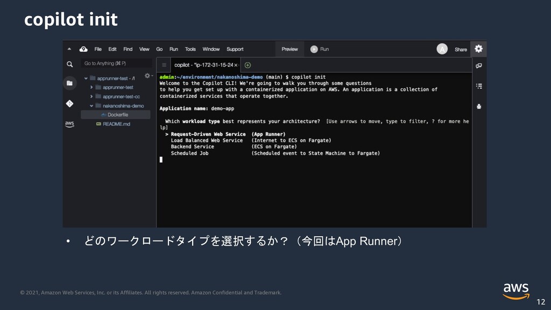Select README.md in the file tree
This screenshot has height=310, width=551.
(116, 124)
